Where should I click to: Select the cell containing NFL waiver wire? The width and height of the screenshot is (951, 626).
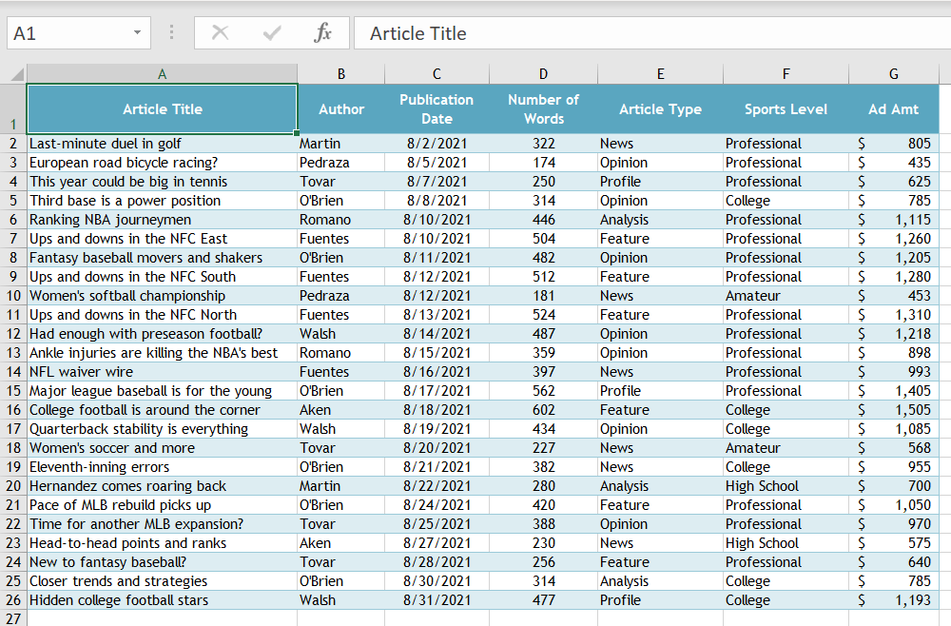pos(162,372)
